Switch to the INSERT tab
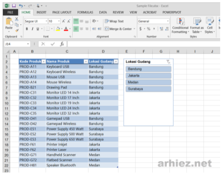Screen dimensions: 222x175 coord(41,12)
